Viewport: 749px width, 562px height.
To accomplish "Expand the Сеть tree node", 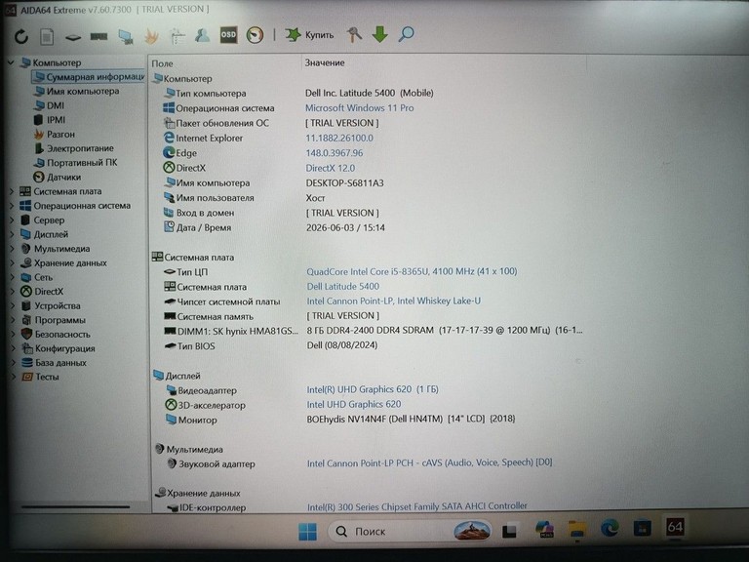I will 12,277.
